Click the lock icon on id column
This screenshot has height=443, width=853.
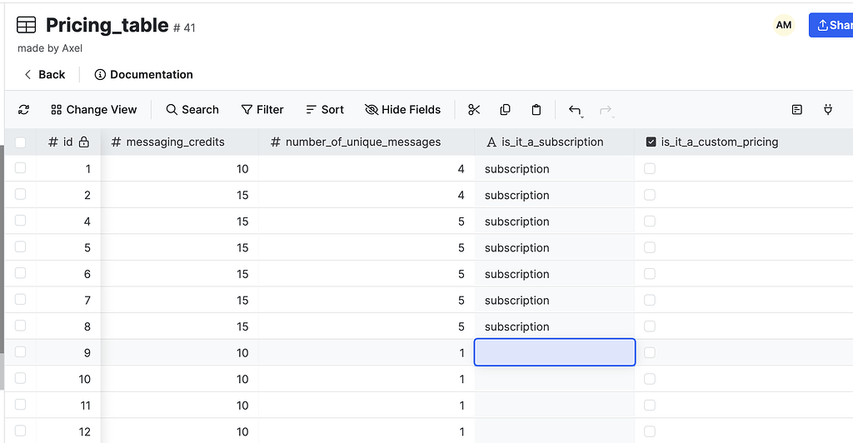(x=84, y=142)
